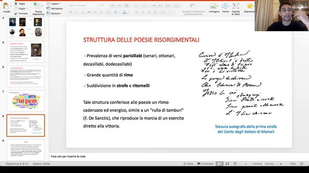Click the notes field Fare clic per inserire le note
The image size is (309, 173).
click(68, 156)
